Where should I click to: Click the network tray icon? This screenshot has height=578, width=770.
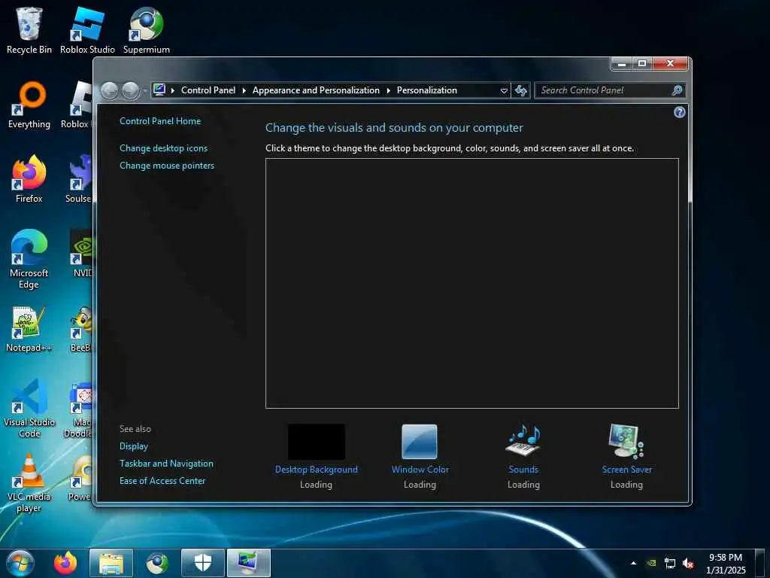tap(670, 563)
